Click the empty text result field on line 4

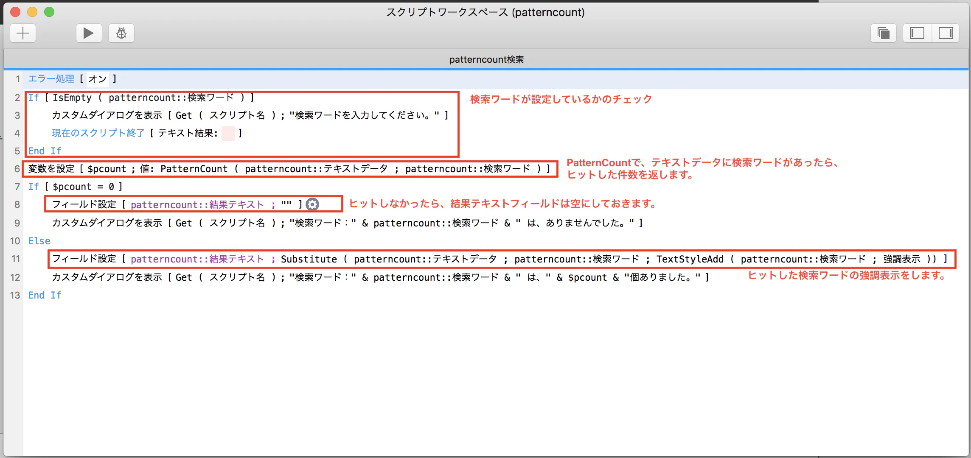click(228, 133)
